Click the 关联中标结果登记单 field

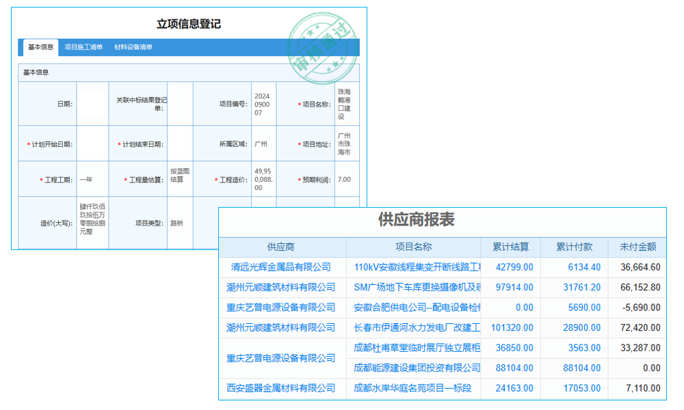181,103
